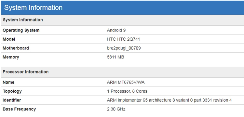This screenshot has height=117, width=244.
Task: Select the Android 9 value text
Action: coord(116,30)
